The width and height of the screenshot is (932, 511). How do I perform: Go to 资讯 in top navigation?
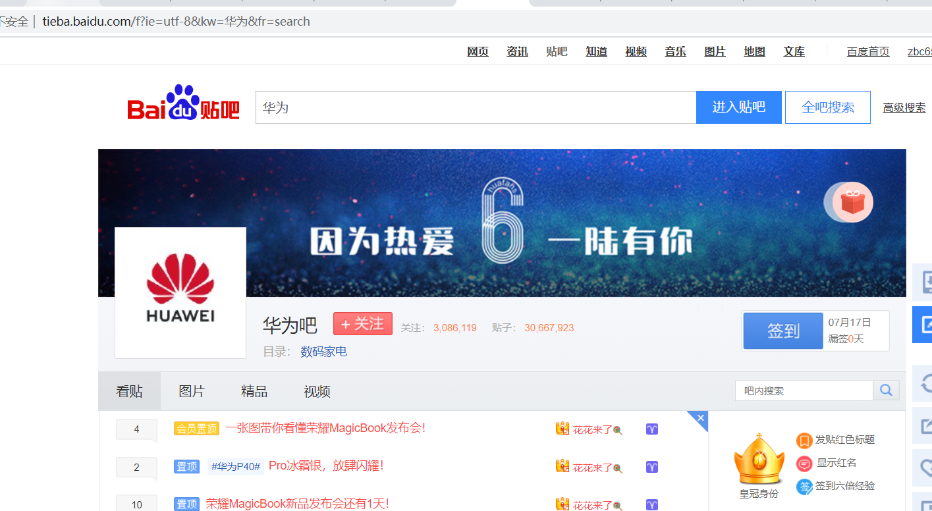[518, 51]
